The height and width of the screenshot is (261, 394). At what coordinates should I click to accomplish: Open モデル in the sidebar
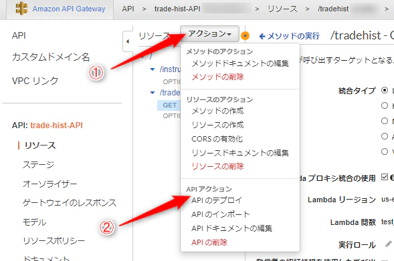click(x=34, y=222)
